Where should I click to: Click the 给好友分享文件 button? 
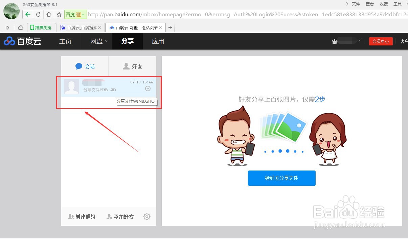(281, 178)
